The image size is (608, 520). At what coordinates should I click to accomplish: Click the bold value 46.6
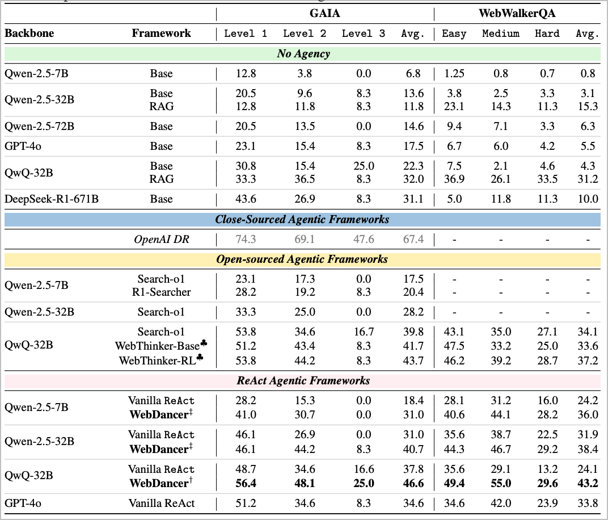click(413, 483)
